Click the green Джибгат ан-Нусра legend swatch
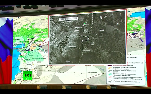The image size is (151, 94). pyautogui.click(x=110, y=74)
